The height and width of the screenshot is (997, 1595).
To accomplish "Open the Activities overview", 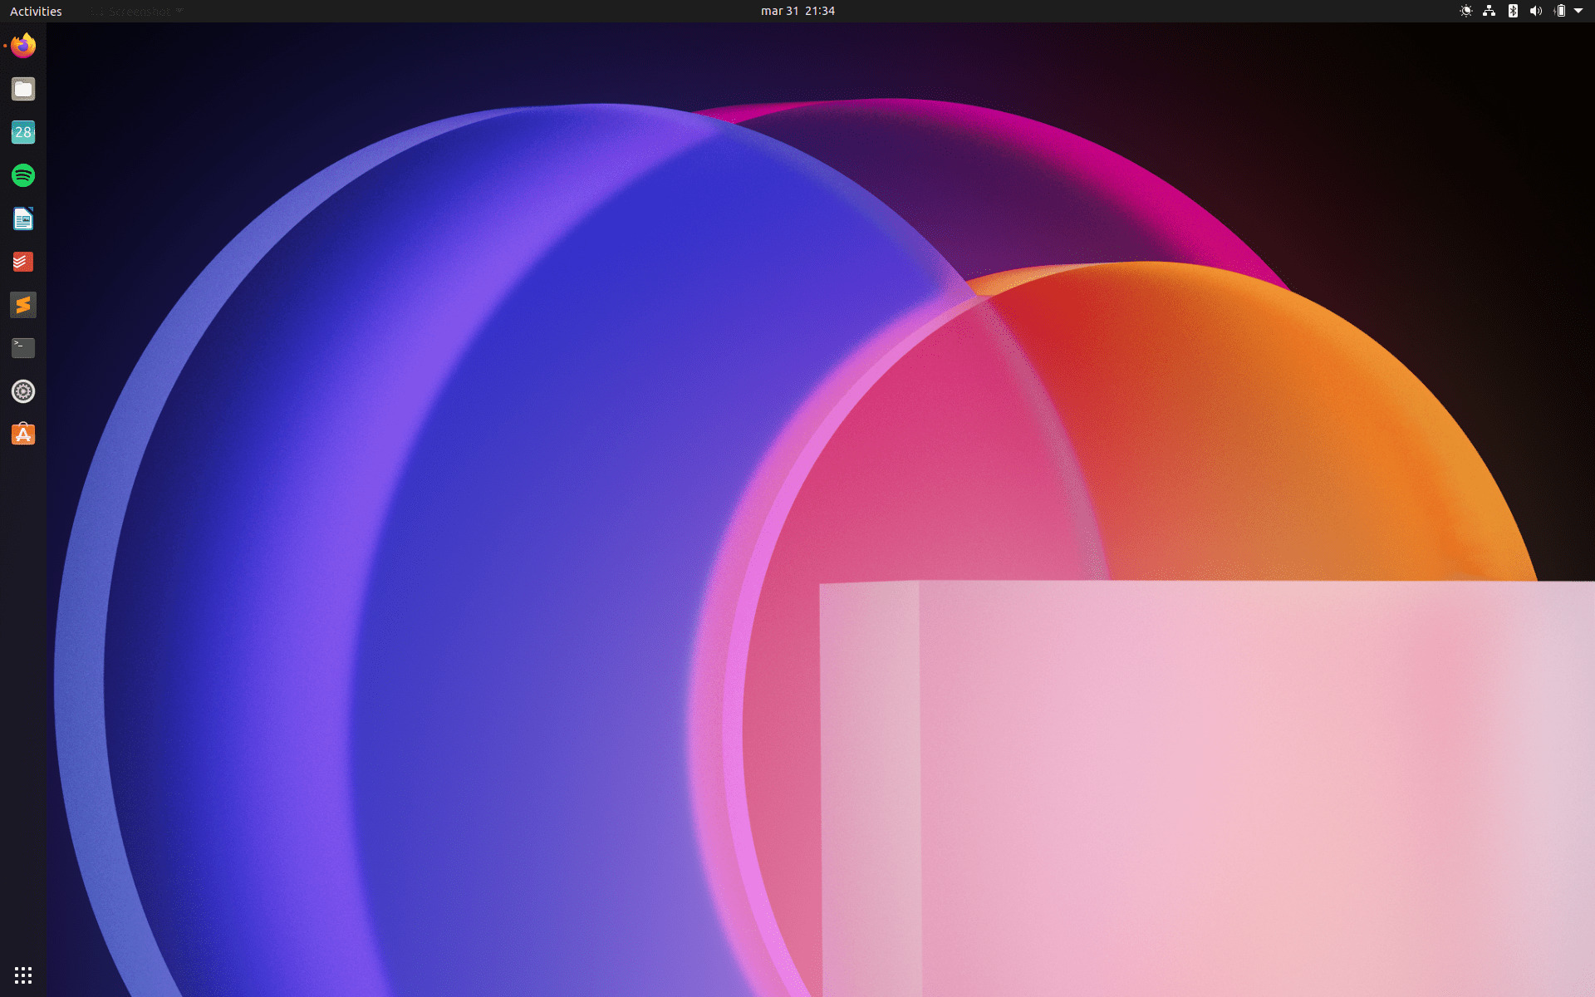I will 36,11.
